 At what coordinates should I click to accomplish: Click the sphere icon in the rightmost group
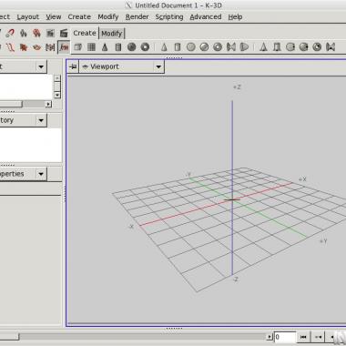pos(304,47)
